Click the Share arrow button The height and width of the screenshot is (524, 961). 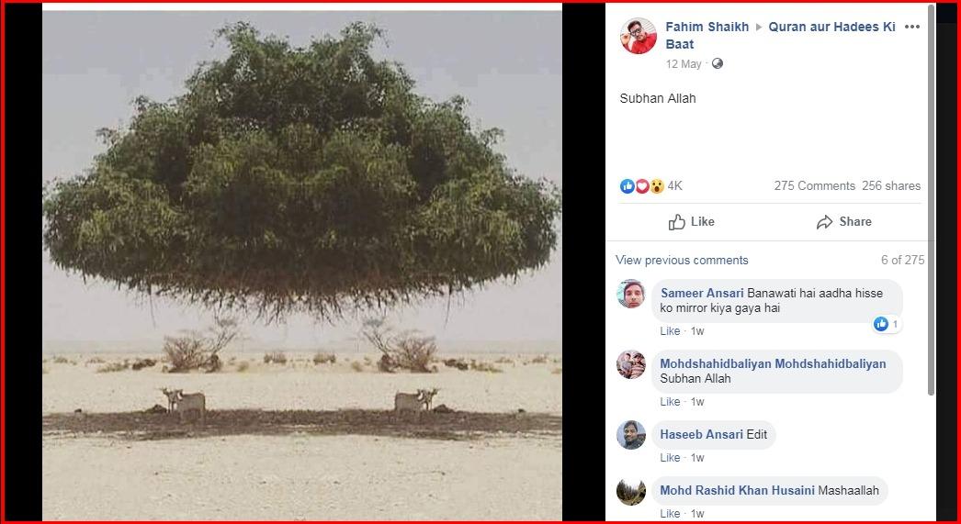click(x=843, y=221)
